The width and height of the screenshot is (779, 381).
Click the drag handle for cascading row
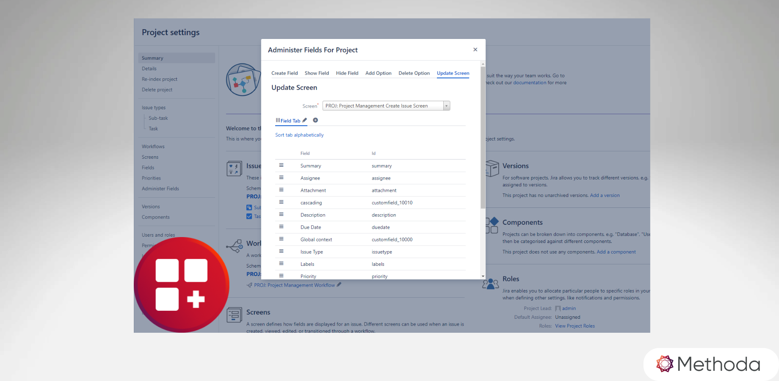point(281,202)
